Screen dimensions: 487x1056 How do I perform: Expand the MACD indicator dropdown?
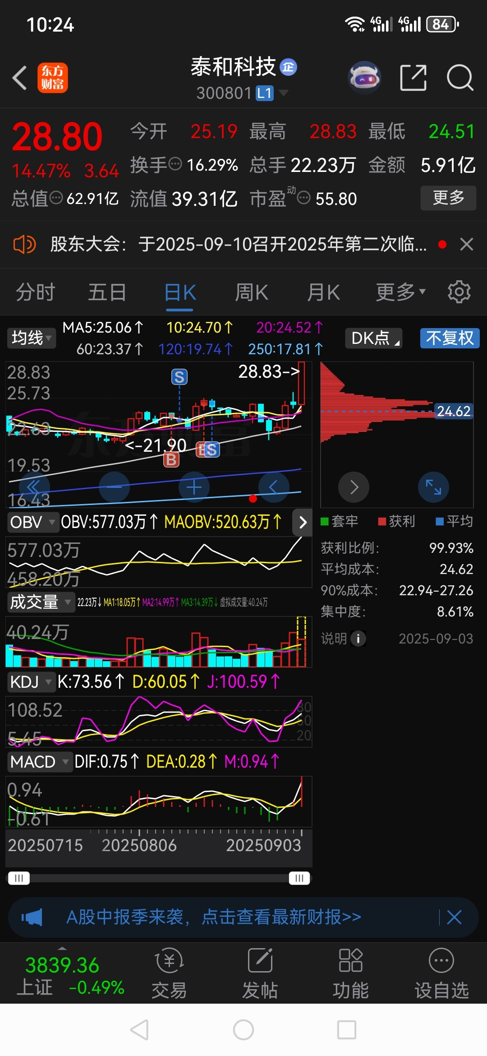(x=40, y=762)
